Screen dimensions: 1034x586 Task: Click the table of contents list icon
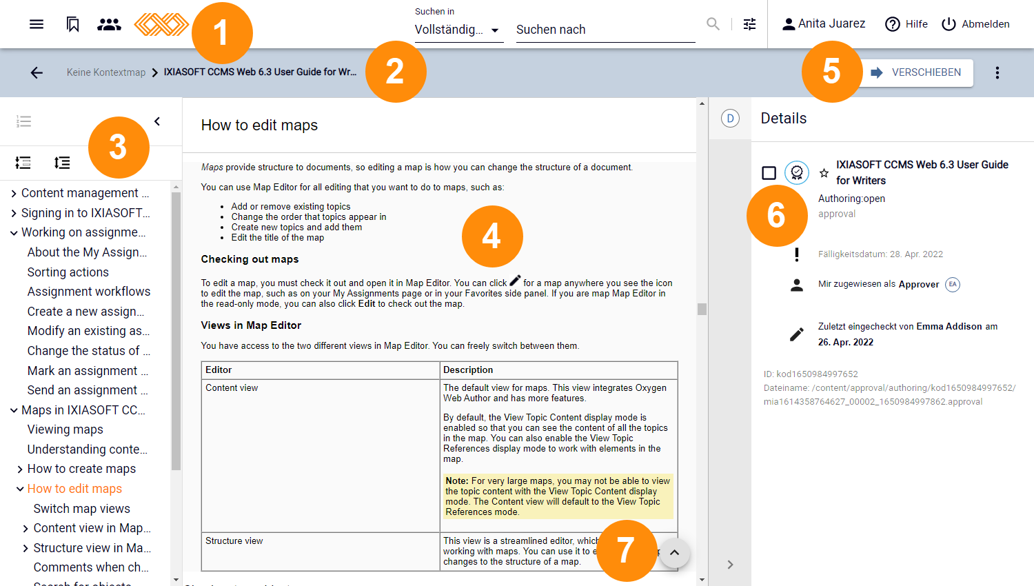[23, 121]
